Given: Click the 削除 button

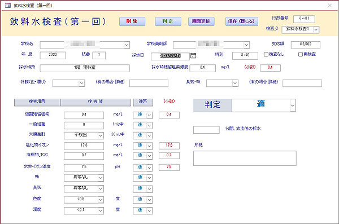Looking at the screenshot, I should pos(132,21).
